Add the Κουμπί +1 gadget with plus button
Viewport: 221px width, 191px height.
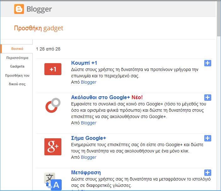pyautogui.click(x=208, y=63)
